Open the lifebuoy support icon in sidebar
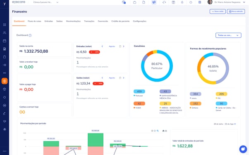 click(5, 105)
